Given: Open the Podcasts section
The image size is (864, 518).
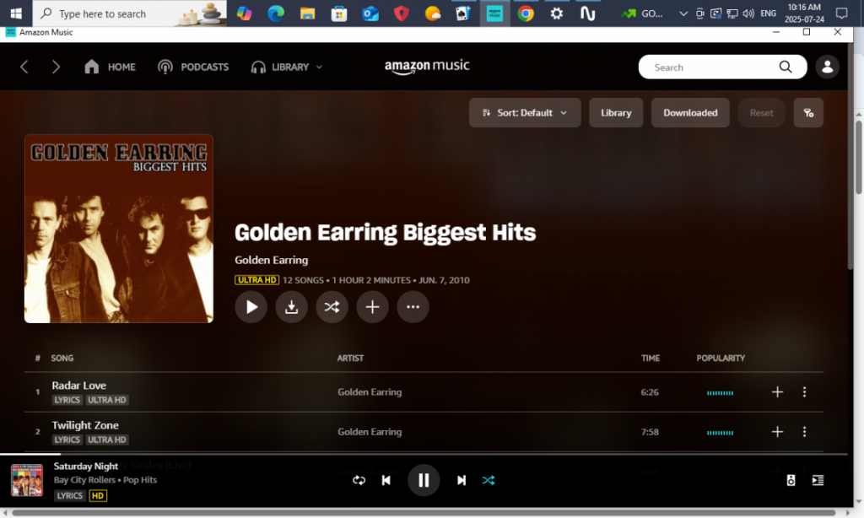Looking at the screenshot, I should coord(193,67).
